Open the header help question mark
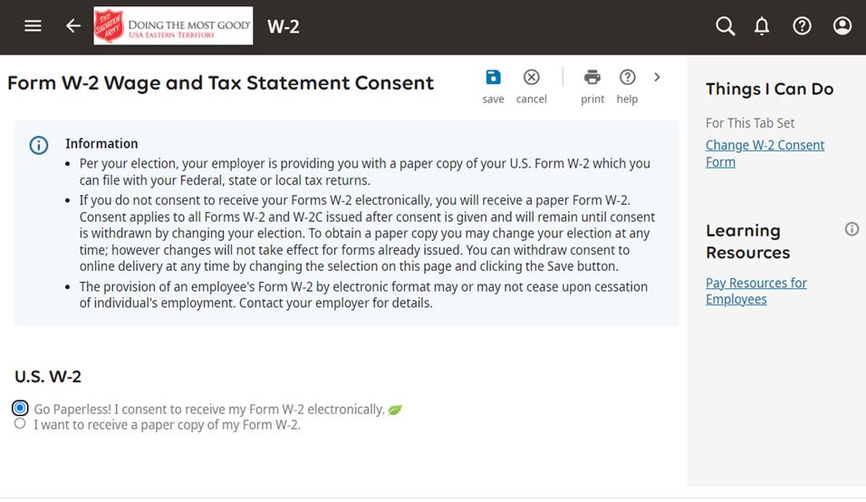The width and height of the screenshot is (866, 502). pyautogui.click(x=802, y=26)
